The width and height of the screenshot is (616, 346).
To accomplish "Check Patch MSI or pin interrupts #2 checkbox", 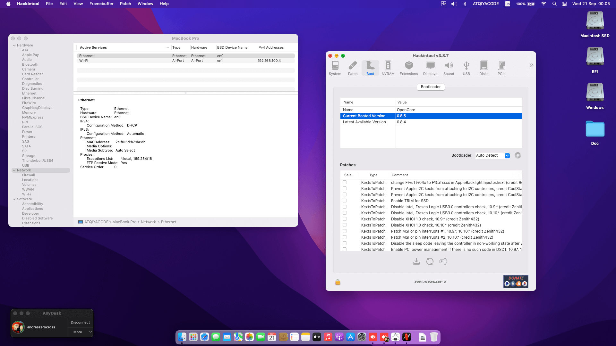I will tap(345, 237).
